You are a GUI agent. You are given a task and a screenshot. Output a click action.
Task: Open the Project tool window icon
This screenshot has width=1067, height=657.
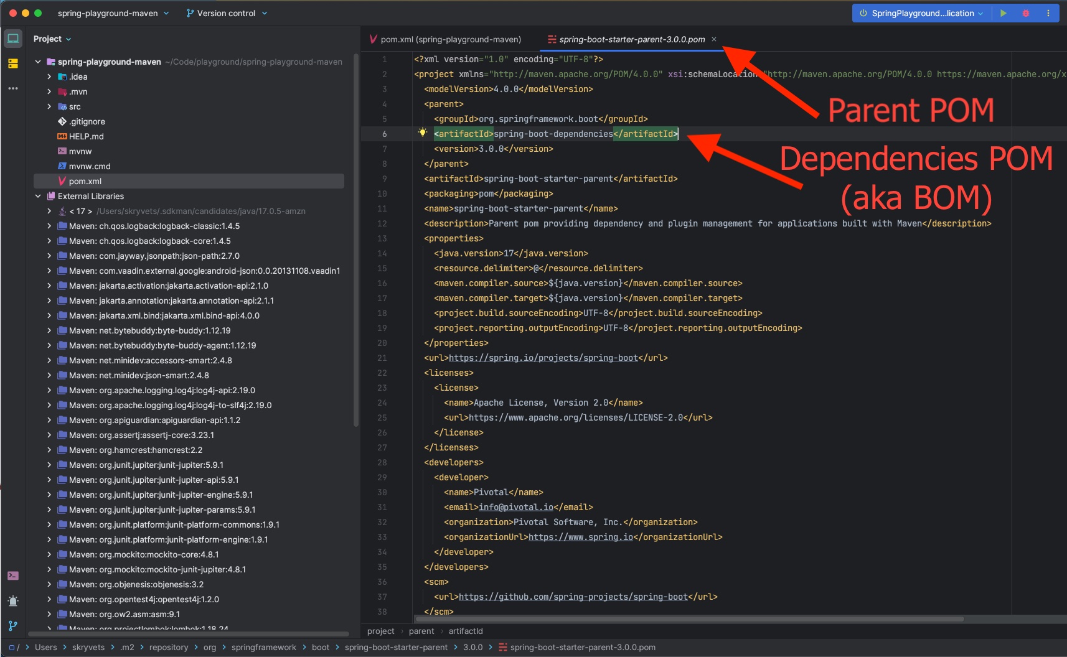coord(13,38)
